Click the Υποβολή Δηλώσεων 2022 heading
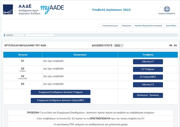 [111, 10]
